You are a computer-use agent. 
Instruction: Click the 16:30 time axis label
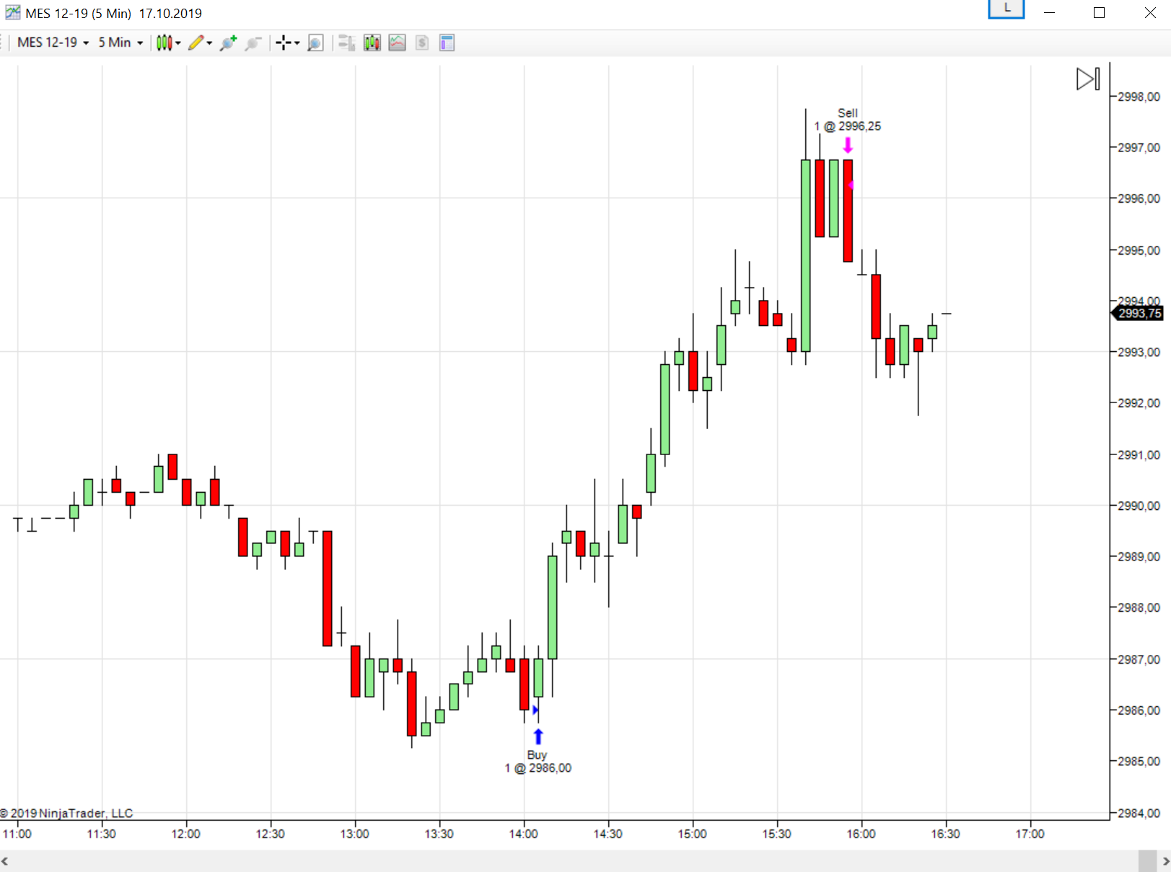pyautogui.click(x=945, y=834)
